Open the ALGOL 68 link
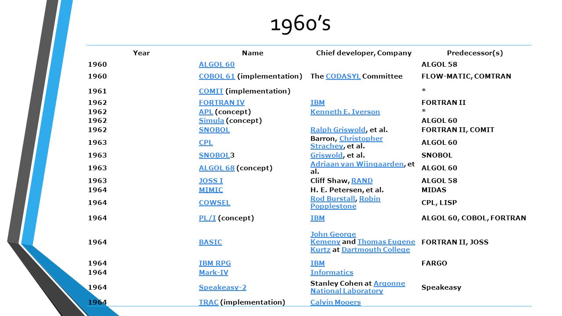The width and height of the screenshot is (562, 316). click(x=217, y=168)
